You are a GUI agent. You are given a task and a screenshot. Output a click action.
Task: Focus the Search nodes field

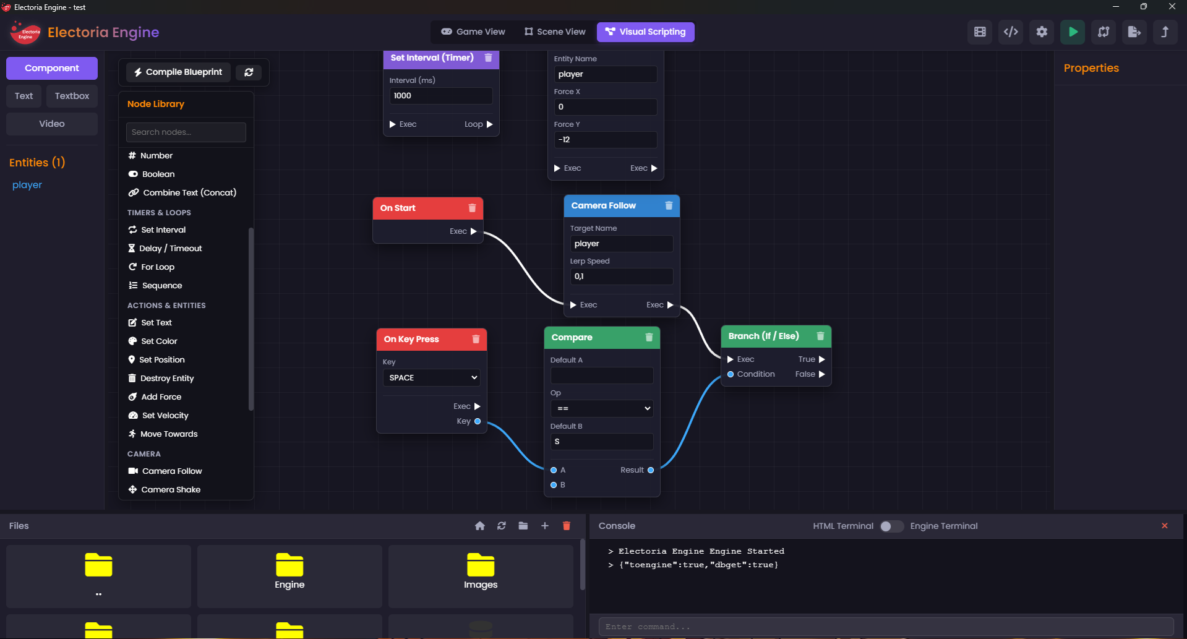[186, 132]
